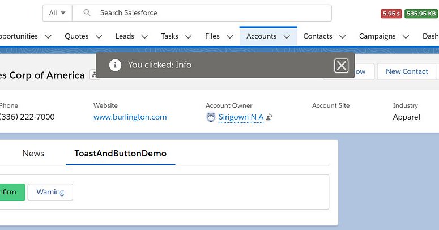This screenshot has width=439, height=230.
Task: Open the Quotes tab
Action: coord(76,36)
